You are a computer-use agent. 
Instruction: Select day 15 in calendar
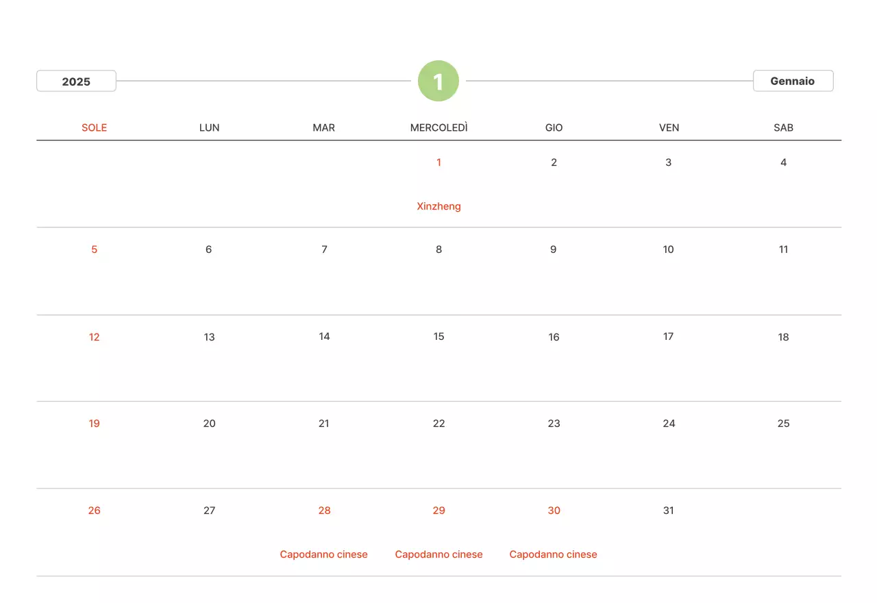click(x=438, y=336)
